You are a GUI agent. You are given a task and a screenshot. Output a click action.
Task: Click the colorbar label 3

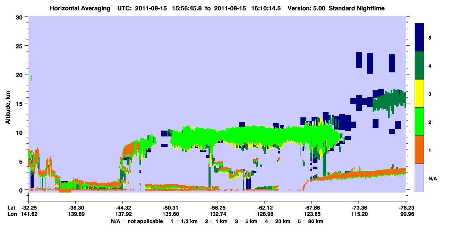(429, 94)
